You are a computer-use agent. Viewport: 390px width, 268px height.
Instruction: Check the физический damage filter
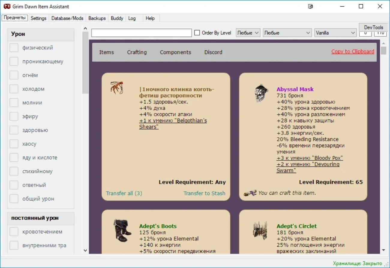click(14, 48)
